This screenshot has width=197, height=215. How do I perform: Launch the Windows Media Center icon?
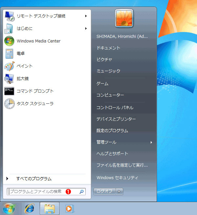pos(9,41)
